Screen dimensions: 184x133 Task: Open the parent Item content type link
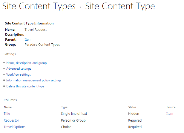point(28,40)
